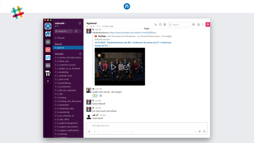254x143 pixels.
Task: Open emoji picker in message box
Action: [204, 131]
